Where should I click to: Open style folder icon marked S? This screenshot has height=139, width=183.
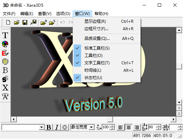coord(52,22)
